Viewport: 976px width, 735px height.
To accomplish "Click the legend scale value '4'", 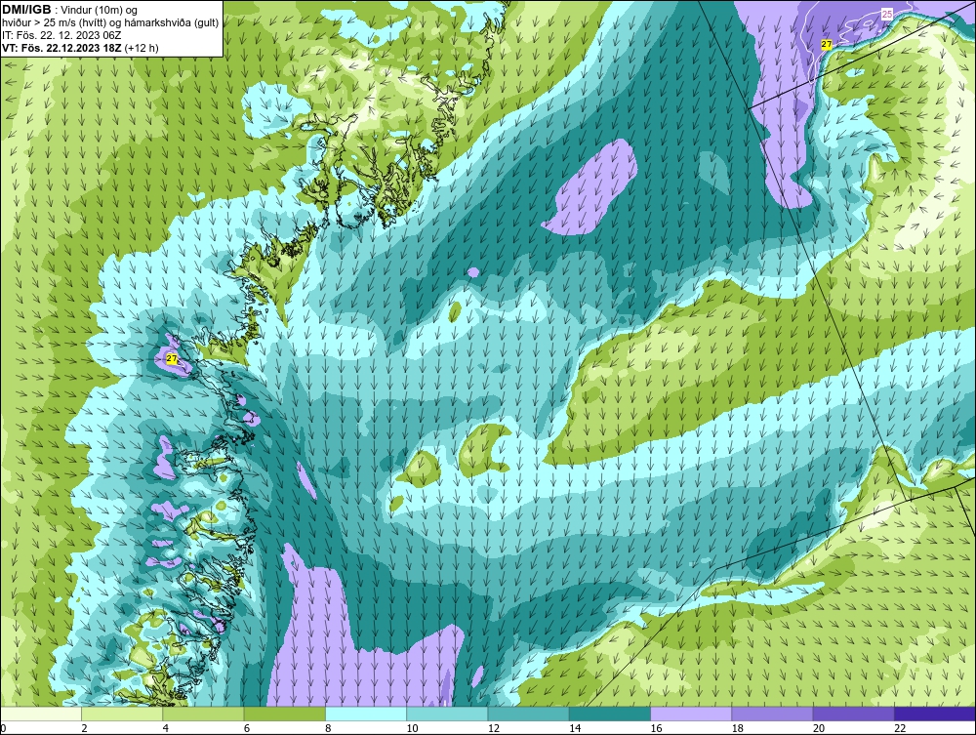I will click(166, 729).
